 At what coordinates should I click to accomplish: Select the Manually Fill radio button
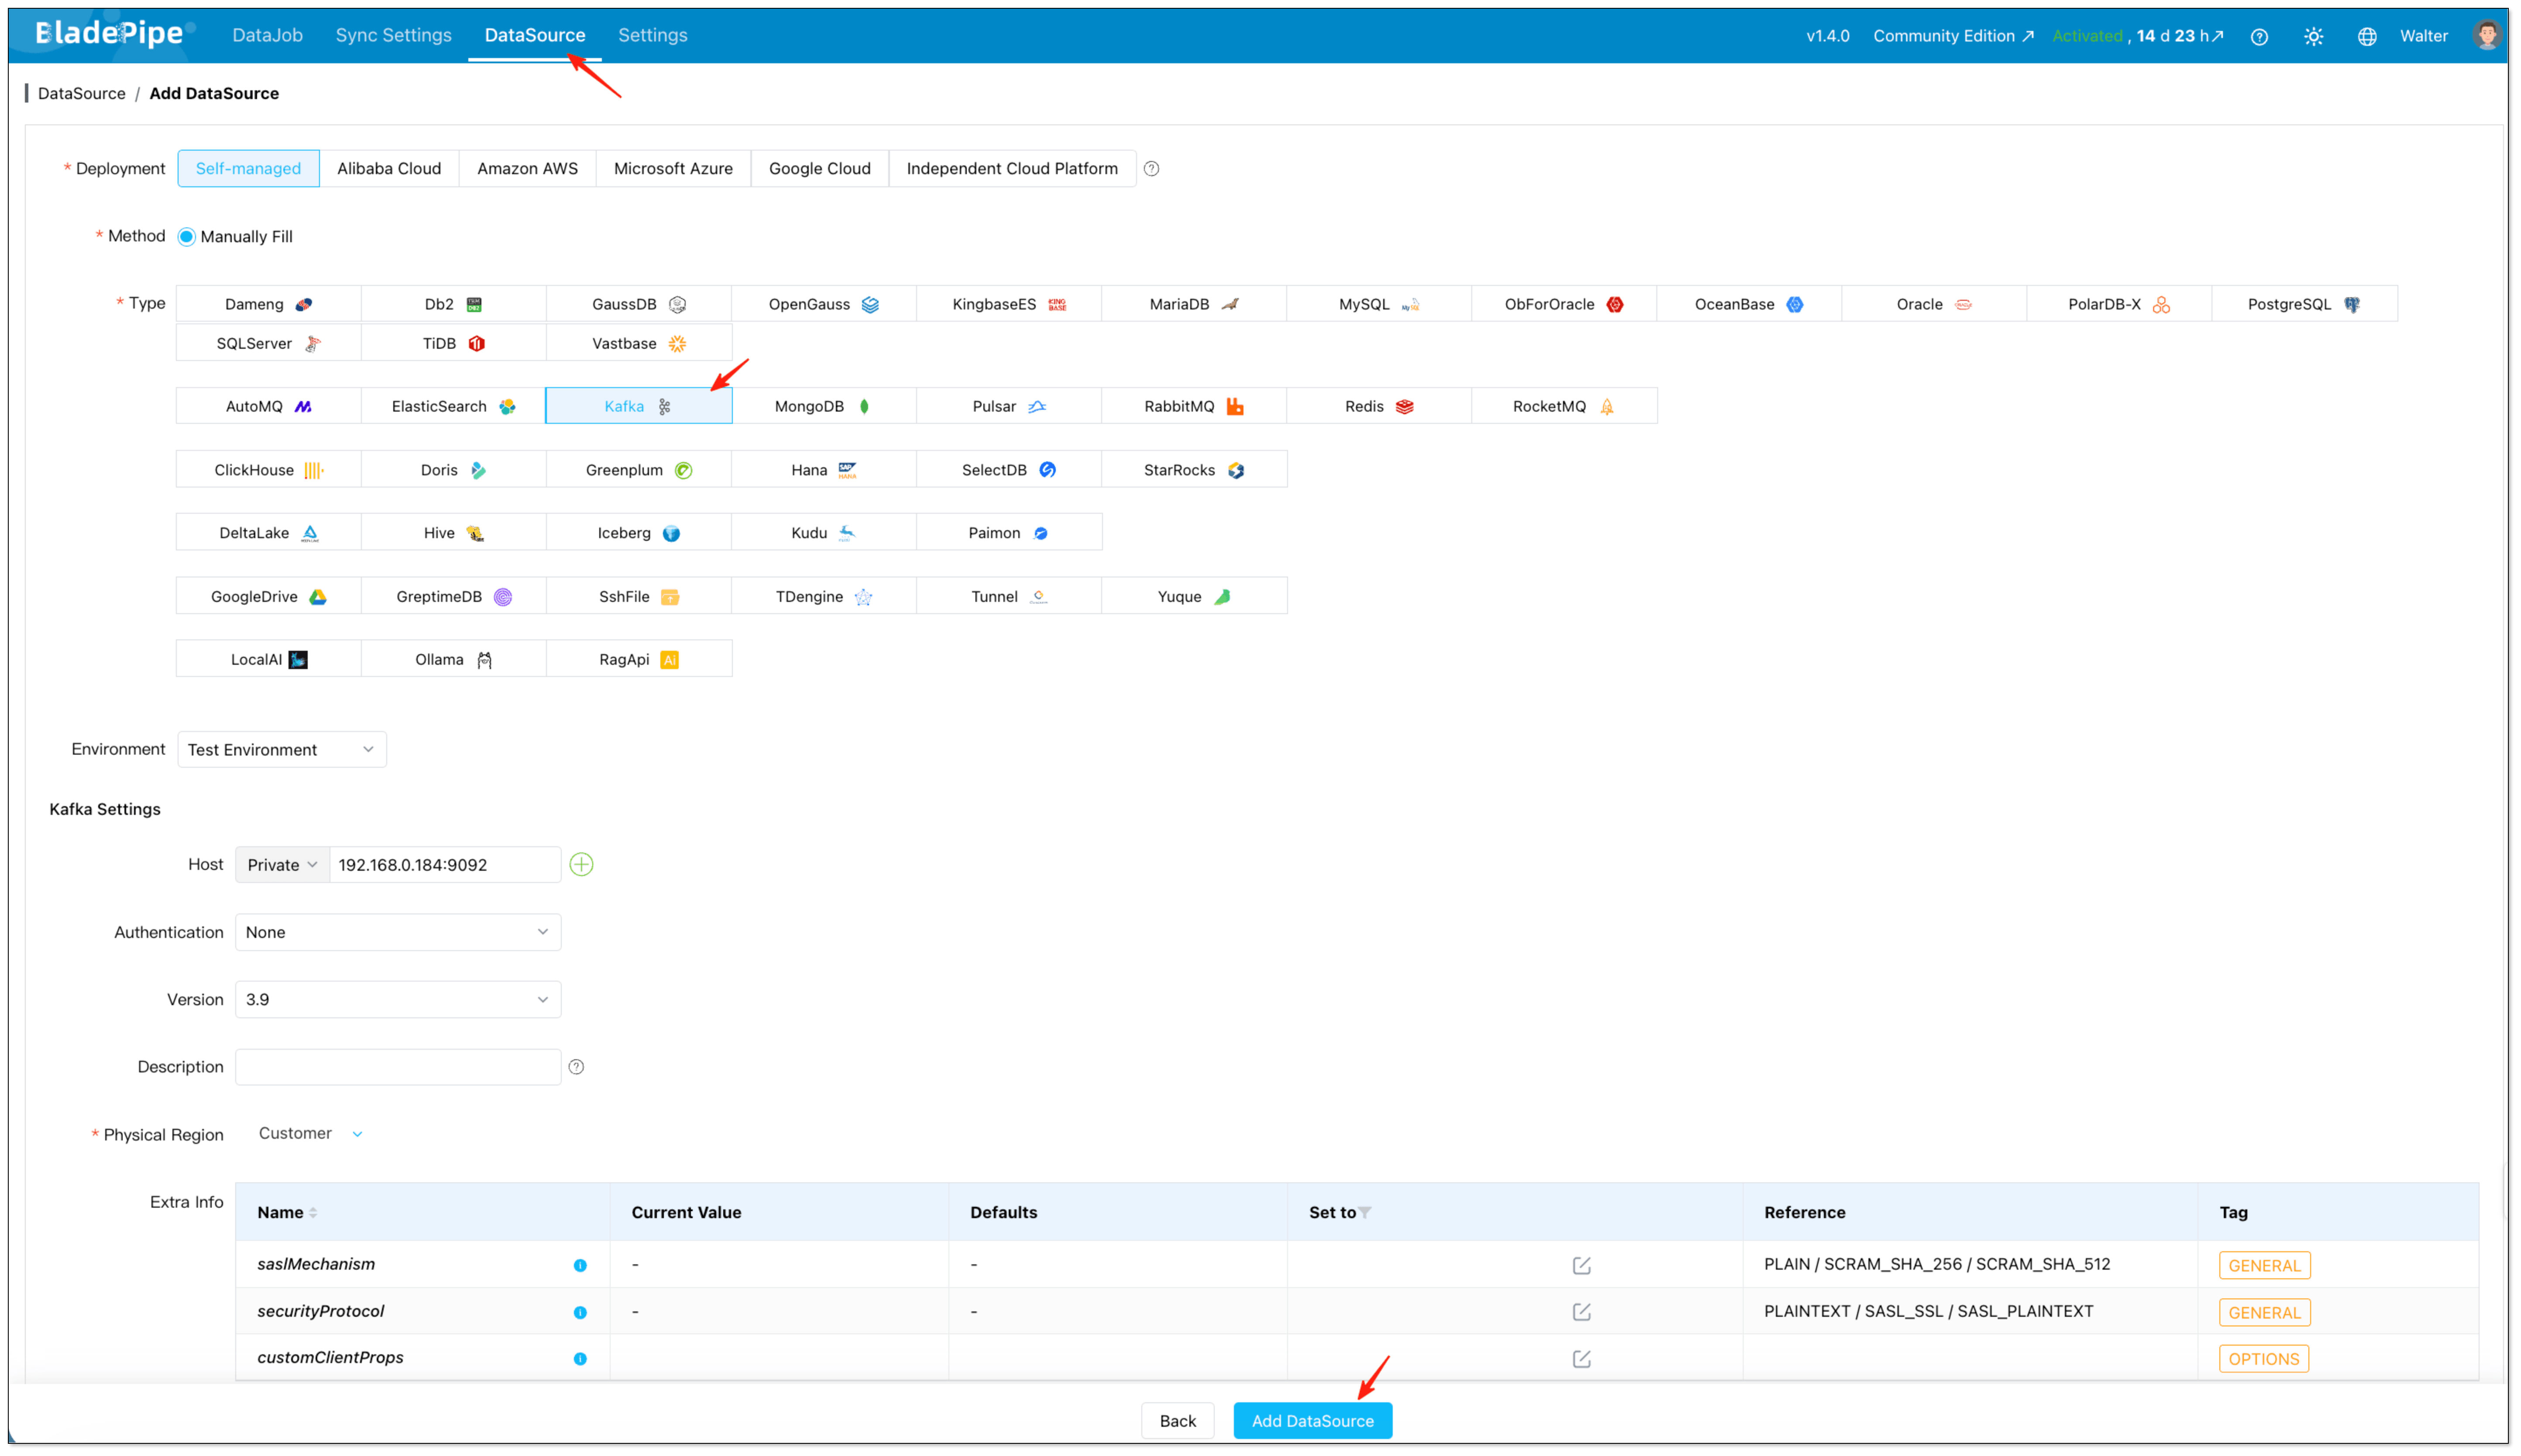[186, 236]
